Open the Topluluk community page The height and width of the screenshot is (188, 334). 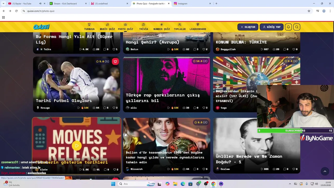(x=180, y=27)
